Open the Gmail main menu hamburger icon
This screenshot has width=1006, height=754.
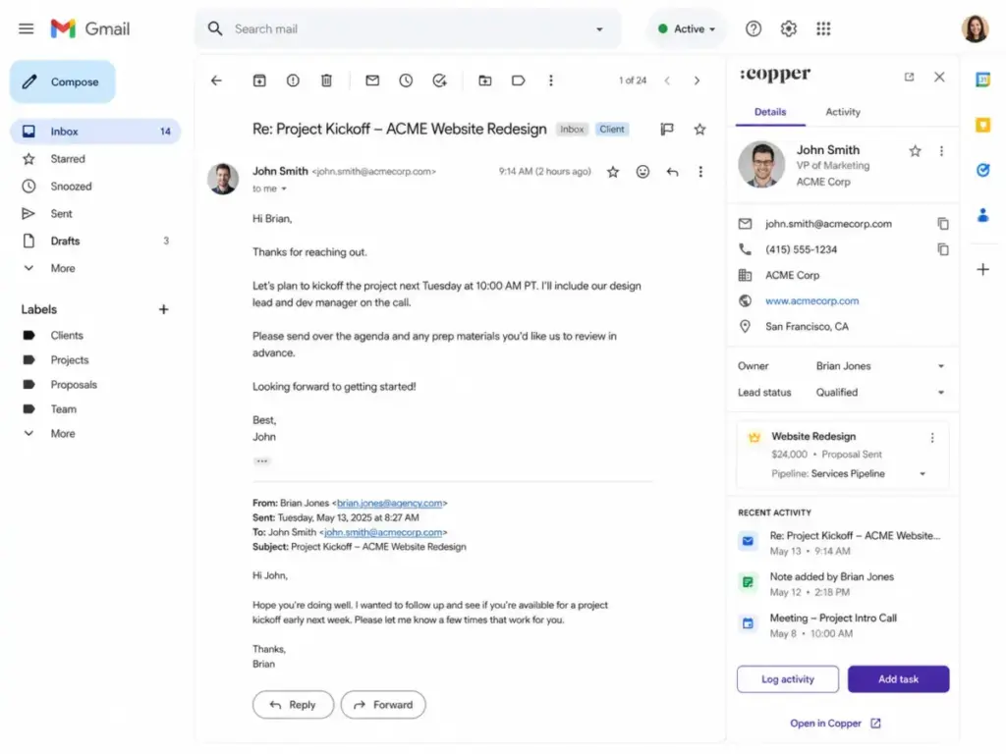[26, 28]
